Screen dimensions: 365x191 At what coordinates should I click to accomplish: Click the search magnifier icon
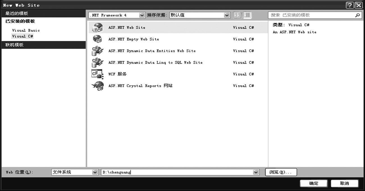coord(357,15)
